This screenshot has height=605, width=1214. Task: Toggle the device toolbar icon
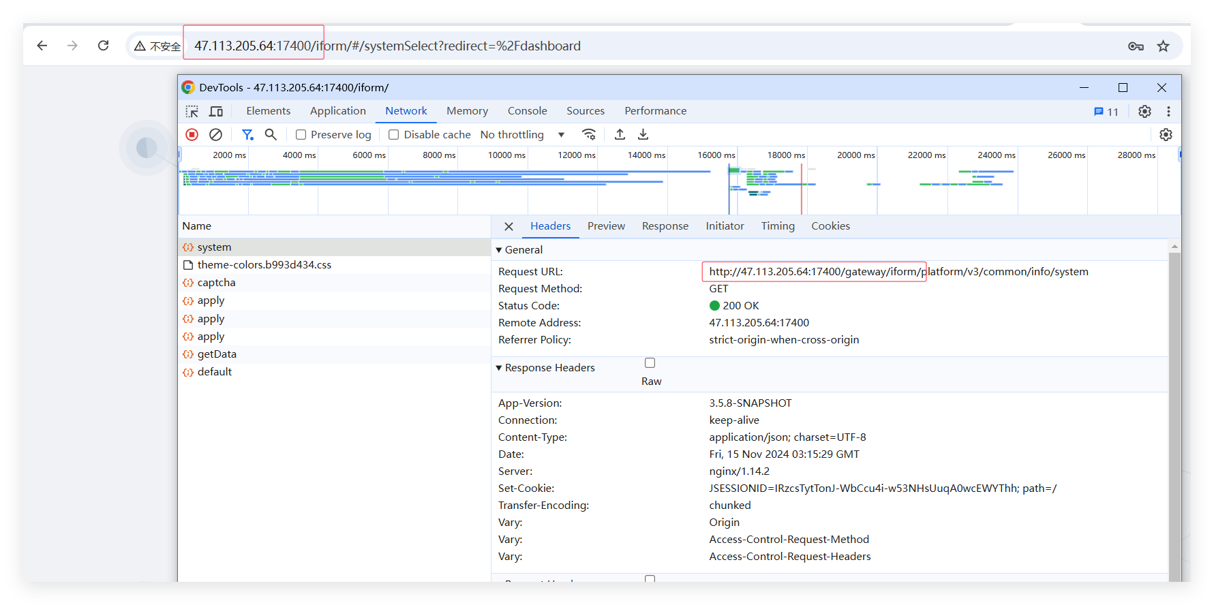coord(216,111)
